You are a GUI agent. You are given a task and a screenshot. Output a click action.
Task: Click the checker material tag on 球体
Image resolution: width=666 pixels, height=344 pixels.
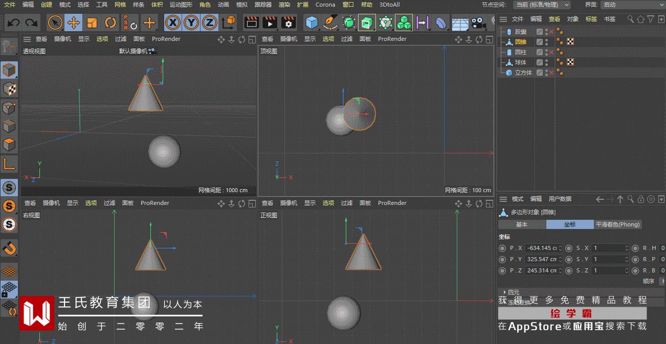[x=570, y=62]
